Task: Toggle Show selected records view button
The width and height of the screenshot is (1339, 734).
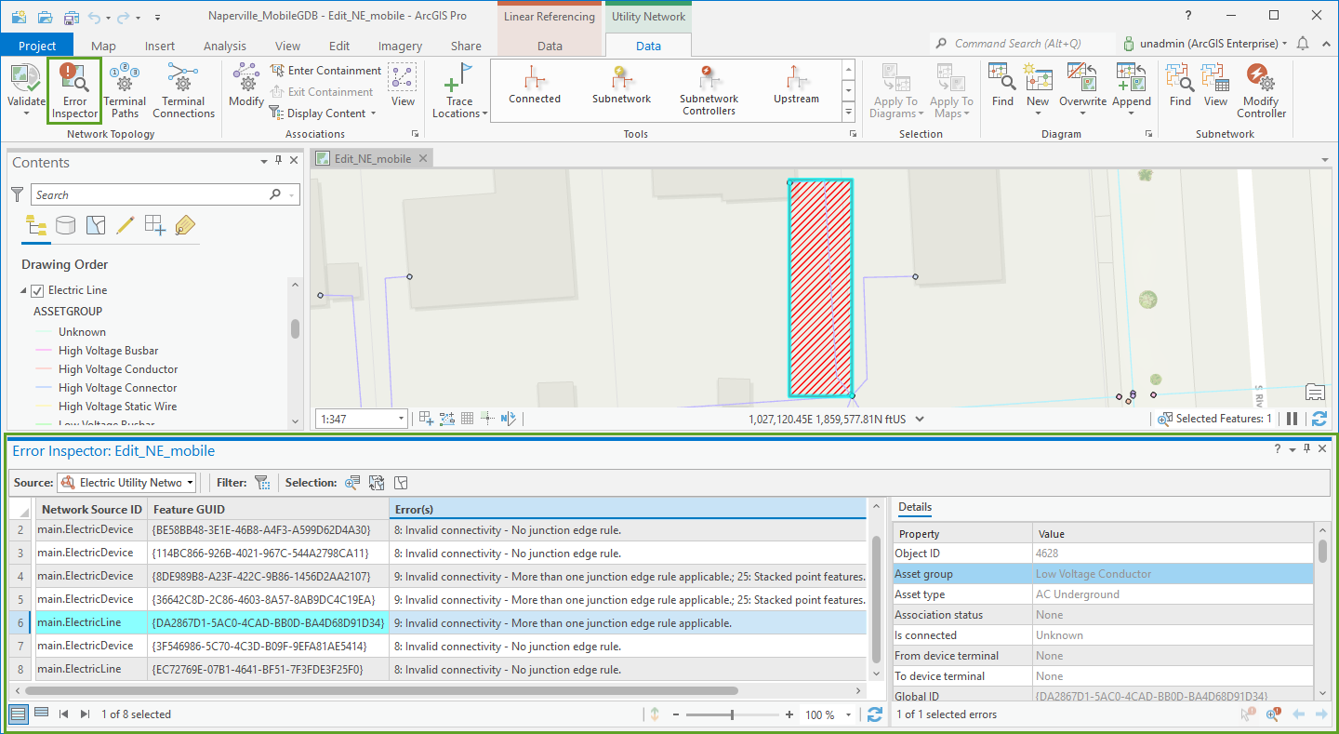Action: tap(41, 714)
